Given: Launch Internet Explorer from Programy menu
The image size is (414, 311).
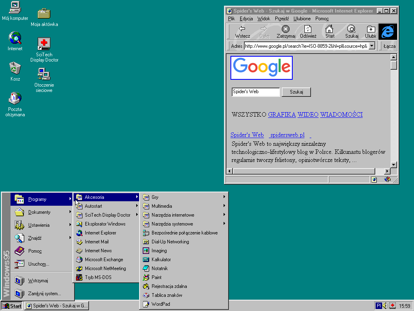Looking at the screenshot, I should (107, 233).
